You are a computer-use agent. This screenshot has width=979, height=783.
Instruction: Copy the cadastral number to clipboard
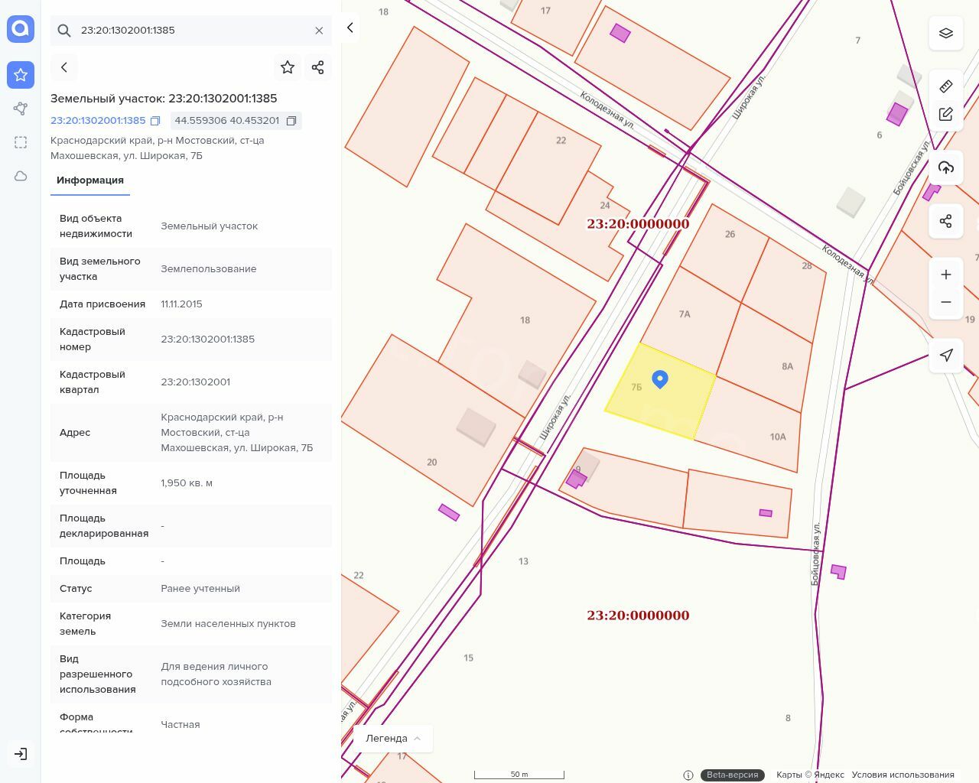(x=155, y=121)
